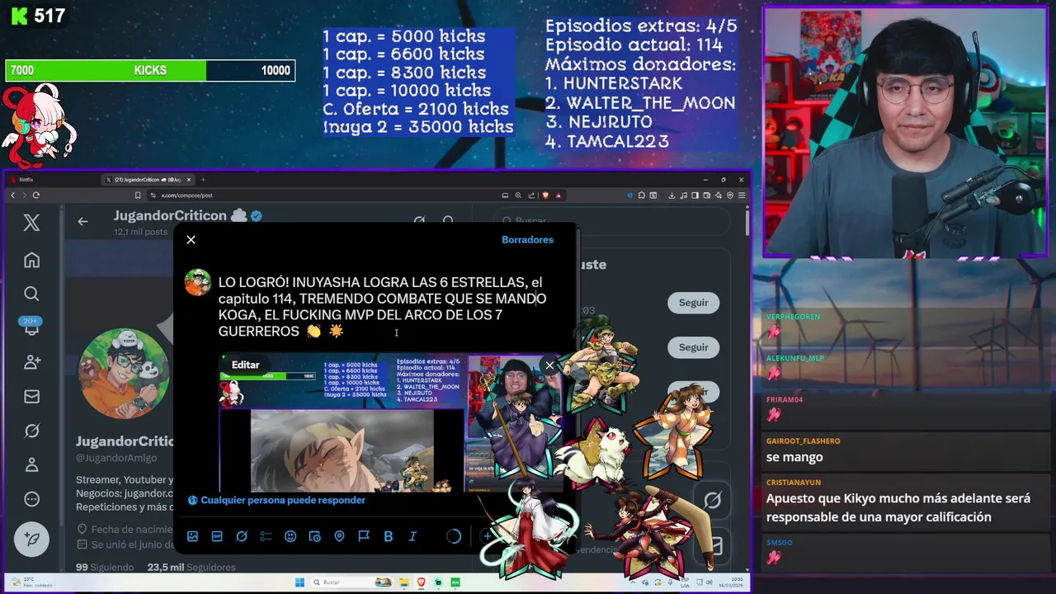The image size is (1056, 594).
Task: Open the Brave hamburger menu
Action: 742,196
